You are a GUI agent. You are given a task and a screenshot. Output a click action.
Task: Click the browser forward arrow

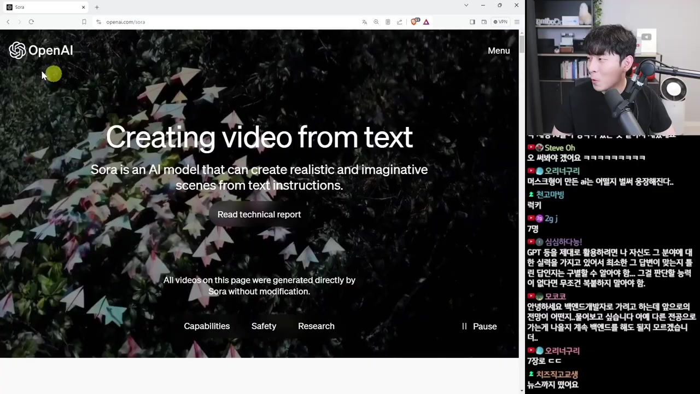coord(20,22)
